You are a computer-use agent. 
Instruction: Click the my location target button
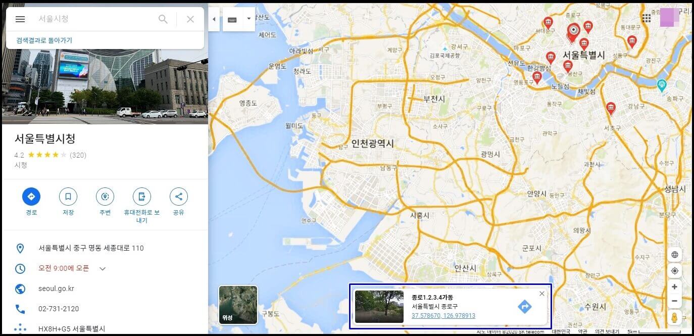pos(674,271)
